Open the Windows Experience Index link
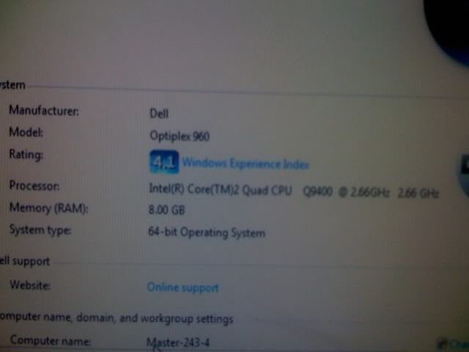This screenshot has width=469, height=352. click(245, 164)
